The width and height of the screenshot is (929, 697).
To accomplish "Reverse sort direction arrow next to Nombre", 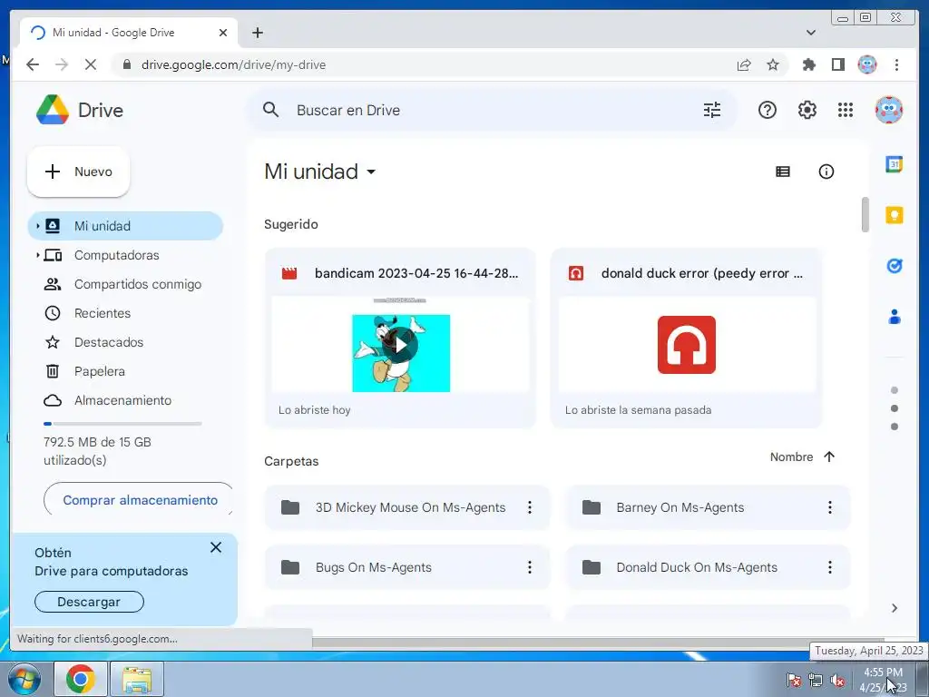I will tap(829, 456).
